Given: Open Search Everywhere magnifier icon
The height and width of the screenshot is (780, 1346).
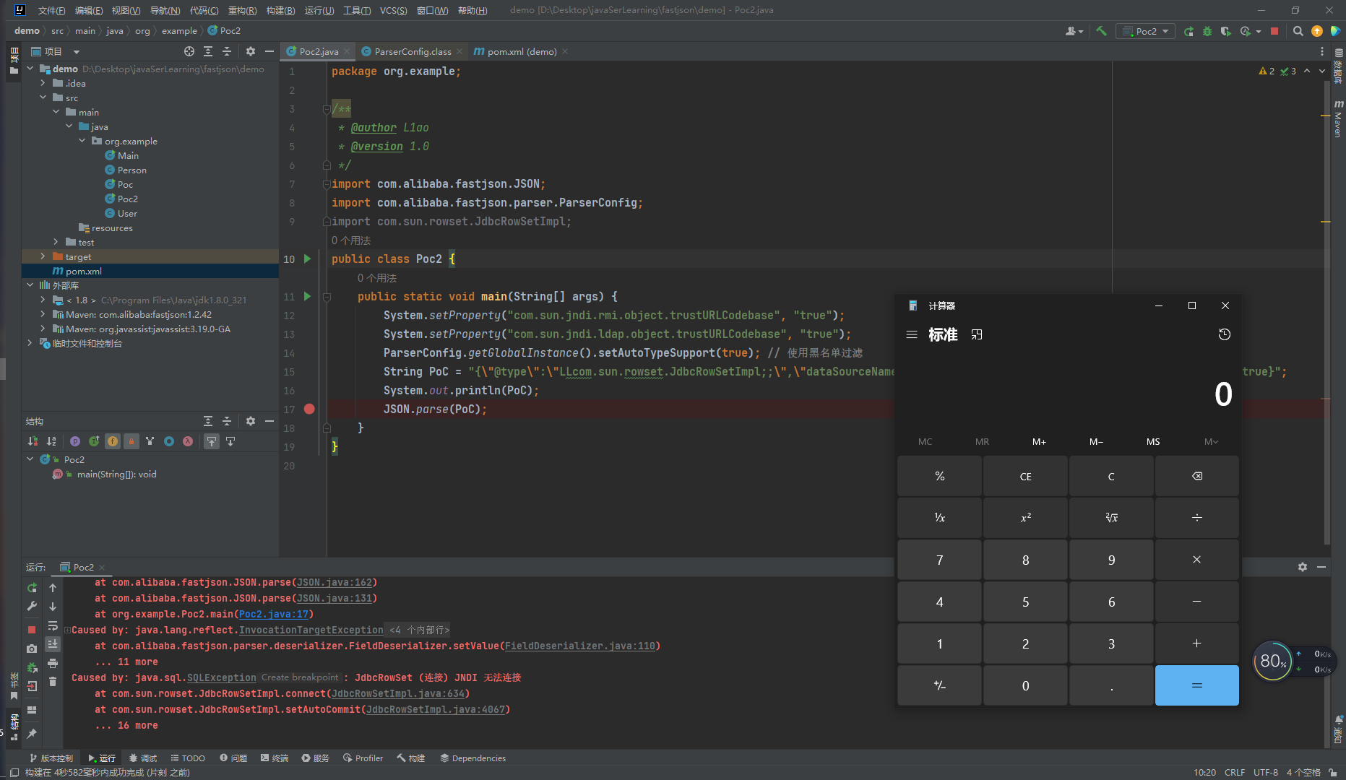Looking at the screenshot, I should tap(1298, 31).
